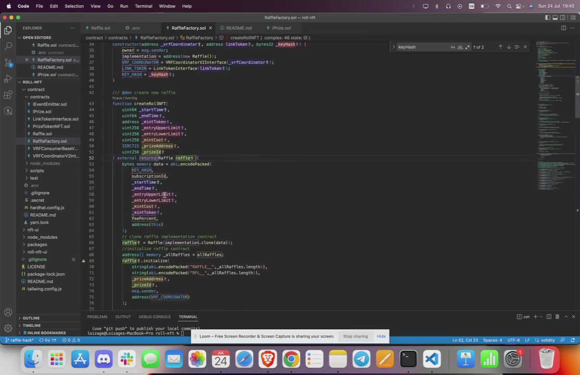Click Hide in Loom sharing bar

381,336
